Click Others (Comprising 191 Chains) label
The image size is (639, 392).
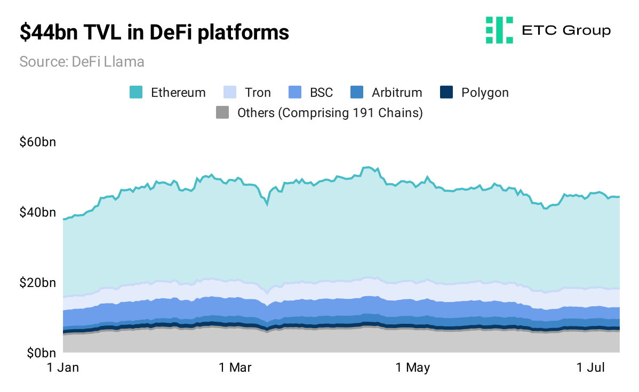330,113
